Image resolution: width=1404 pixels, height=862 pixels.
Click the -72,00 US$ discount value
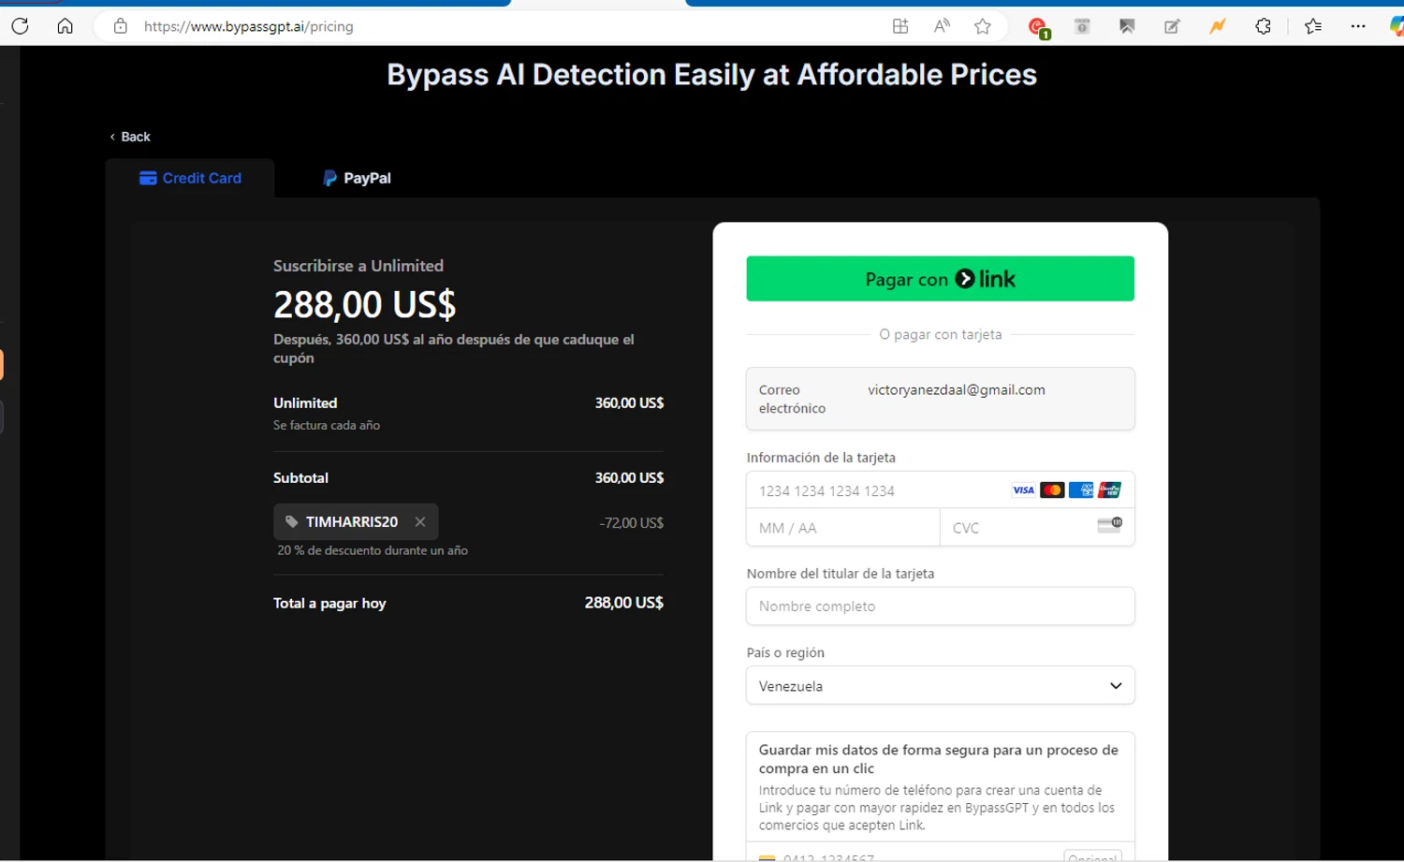631,523
